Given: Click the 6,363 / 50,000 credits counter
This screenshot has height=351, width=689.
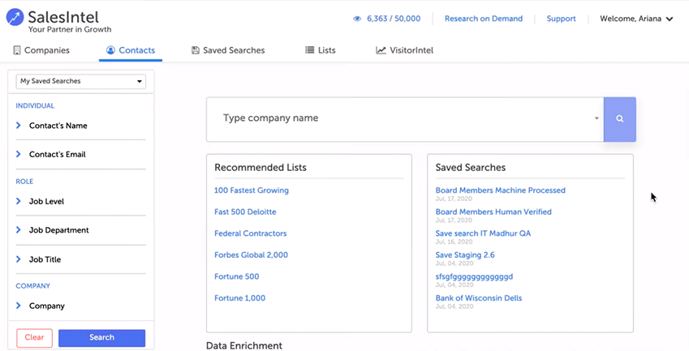Looking at the screenshot, I should (394, 19).
